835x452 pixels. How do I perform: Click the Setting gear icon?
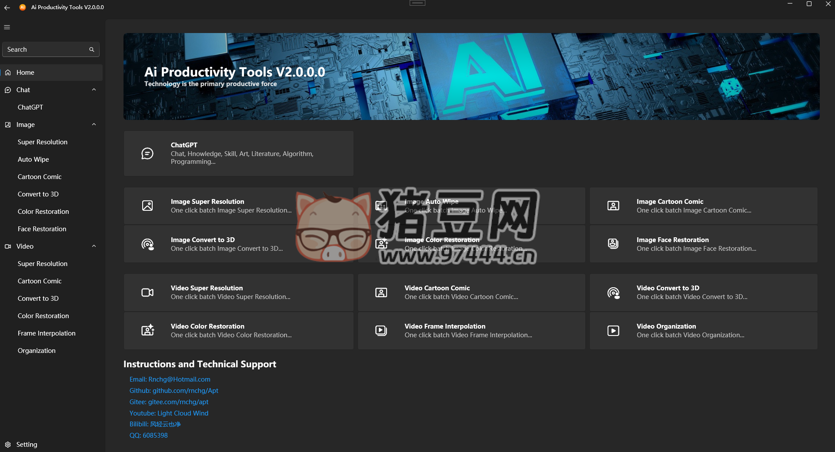click(8, 445)
